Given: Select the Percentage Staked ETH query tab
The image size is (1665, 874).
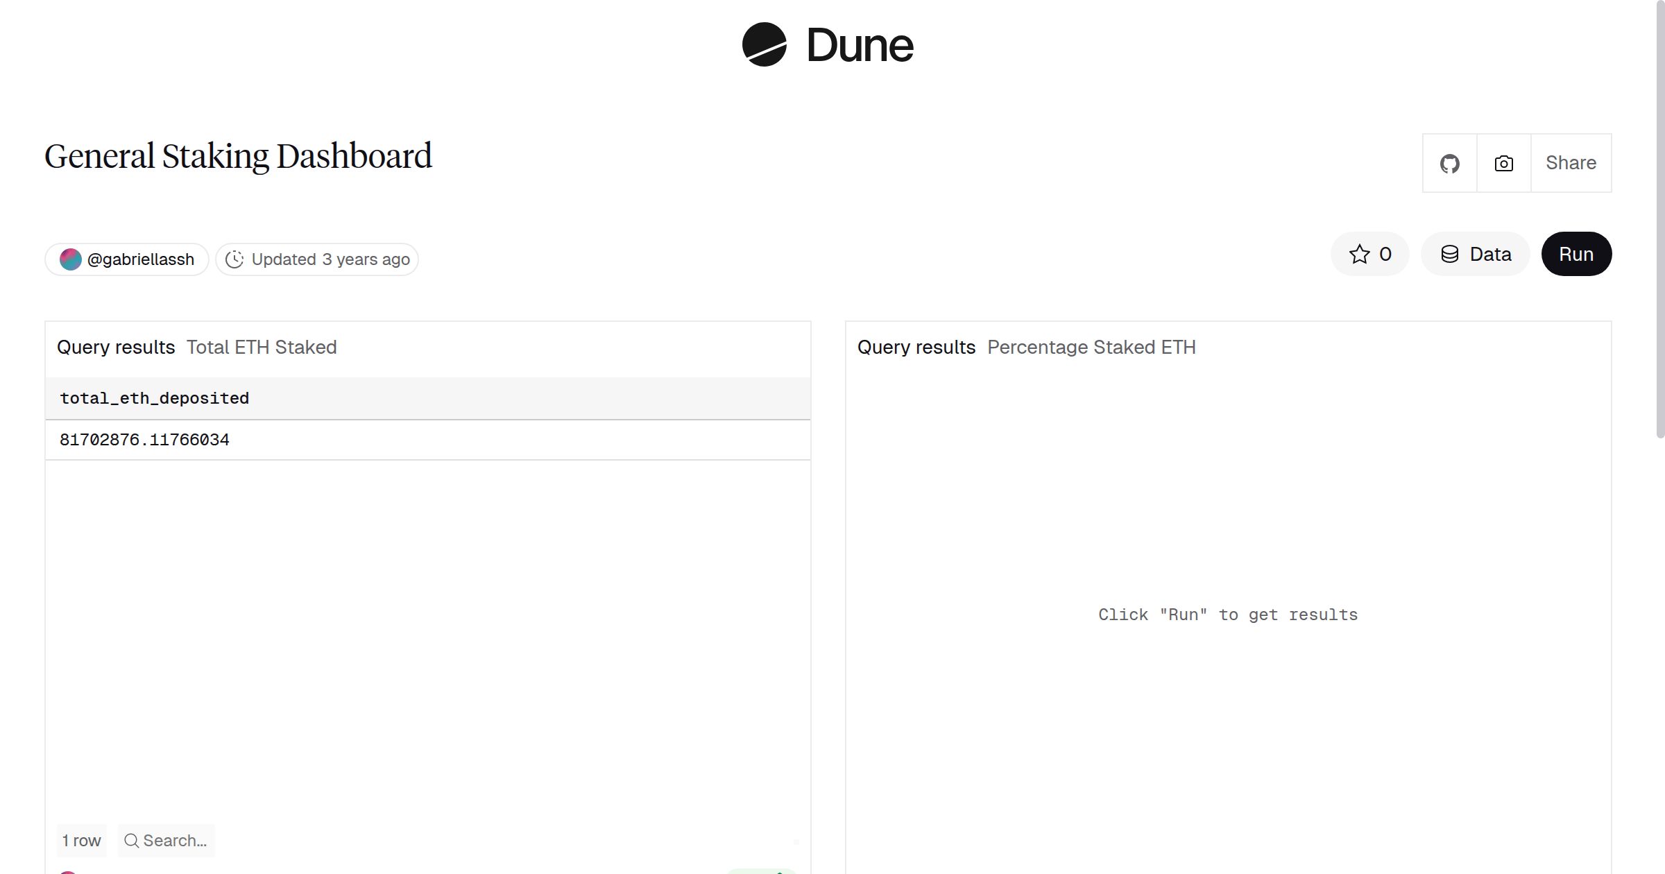Looking at the screenshot, I should 1092,347.
